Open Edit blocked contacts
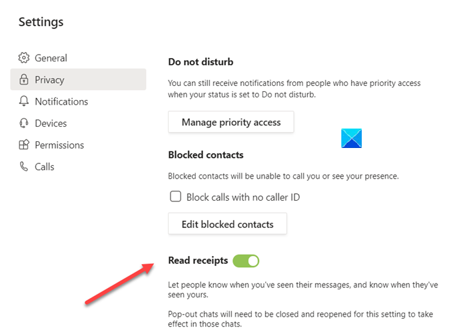The width and height of the screenshot is (467, 336). coord(227,224)
